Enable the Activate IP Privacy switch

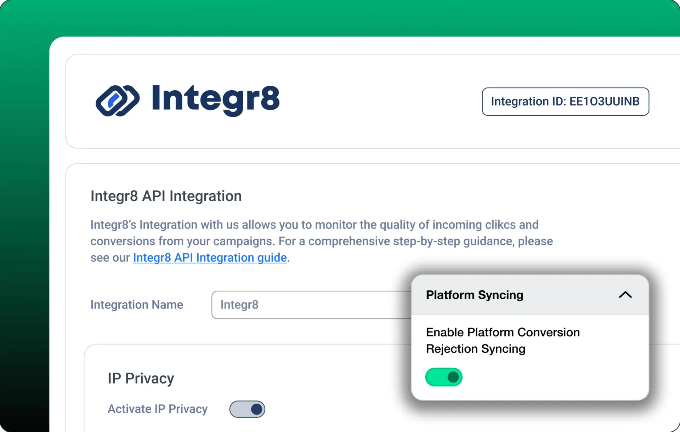click(247, 409)
